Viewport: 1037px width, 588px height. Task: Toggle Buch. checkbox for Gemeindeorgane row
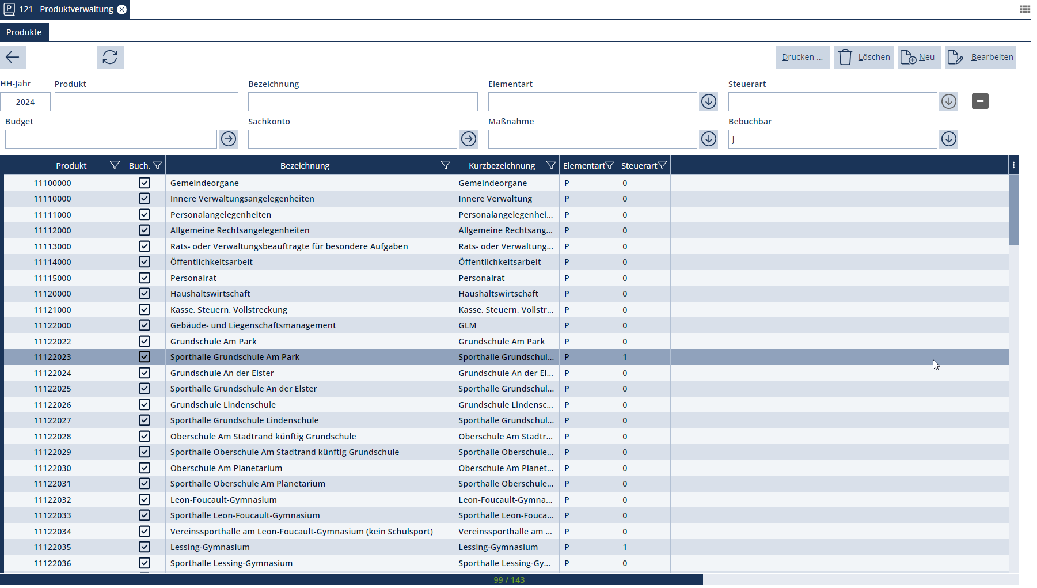coord(145,183)
